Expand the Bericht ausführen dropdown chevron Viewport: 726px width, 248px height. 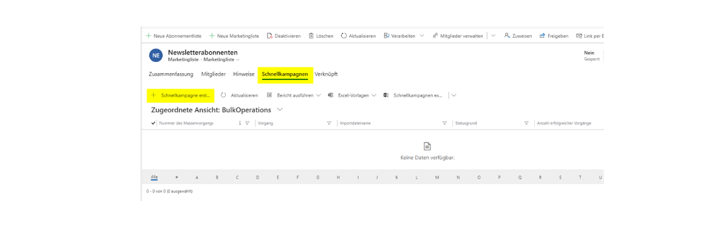click(318, 95)
